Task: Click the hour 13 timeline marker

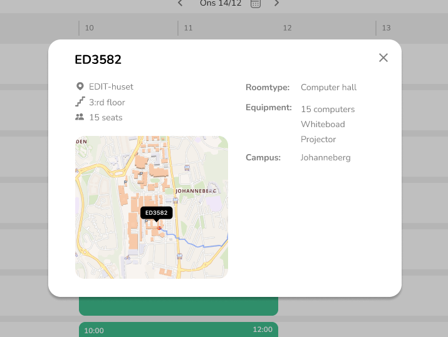Action: tap(386, 28)
